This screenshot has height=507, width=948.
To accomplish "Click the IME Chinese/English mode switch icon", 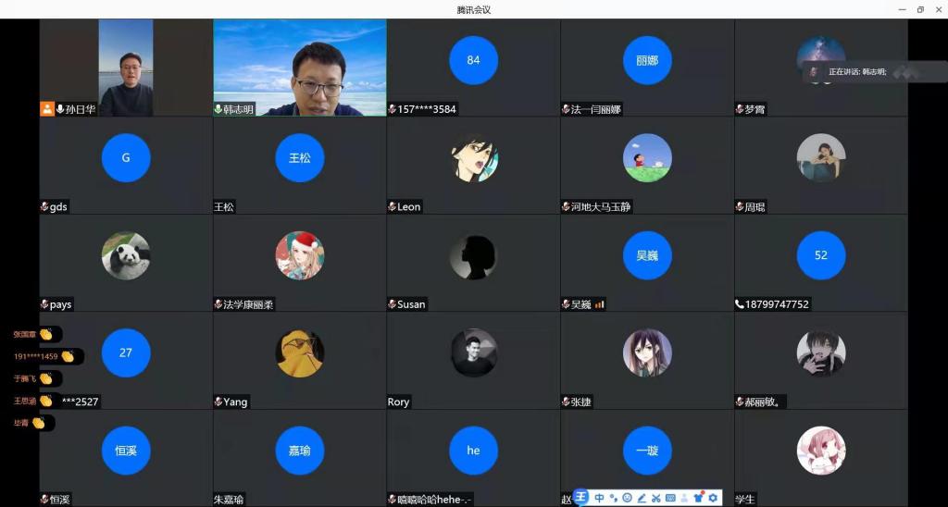I will click(599, 498).
